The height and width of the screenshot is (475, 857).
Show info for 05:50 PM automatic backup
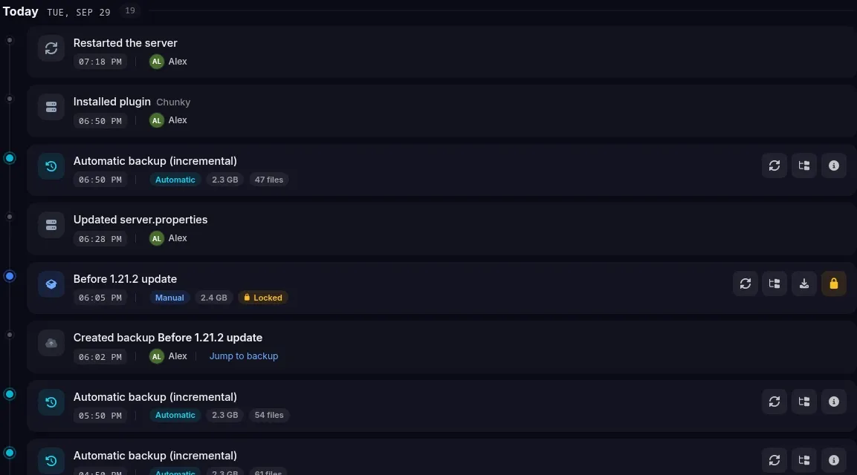[833, 402]
